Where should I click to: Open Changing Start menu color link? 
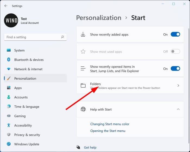110,124
